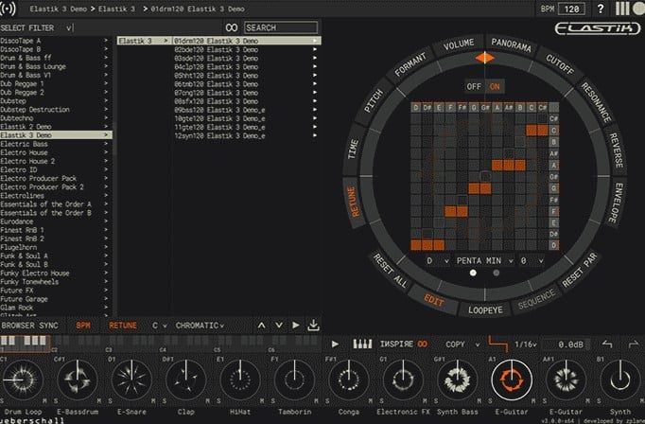The width and height of the screenshot is (645, 424).
Task: Click the undo arrow
Action: (x=607, y=344)
